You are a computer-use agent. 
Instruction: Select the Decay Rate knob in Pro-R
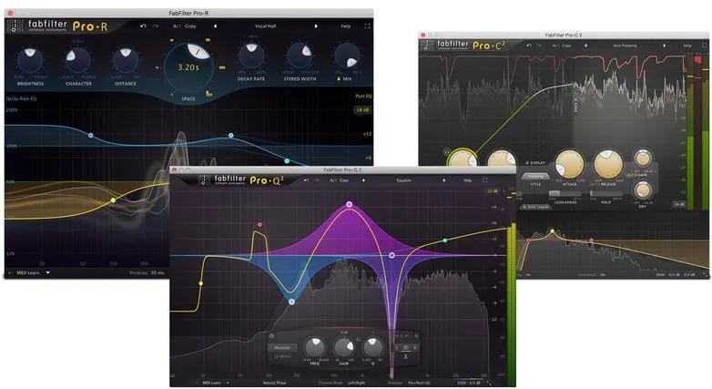pyautogui.click(x=251, y=56)
